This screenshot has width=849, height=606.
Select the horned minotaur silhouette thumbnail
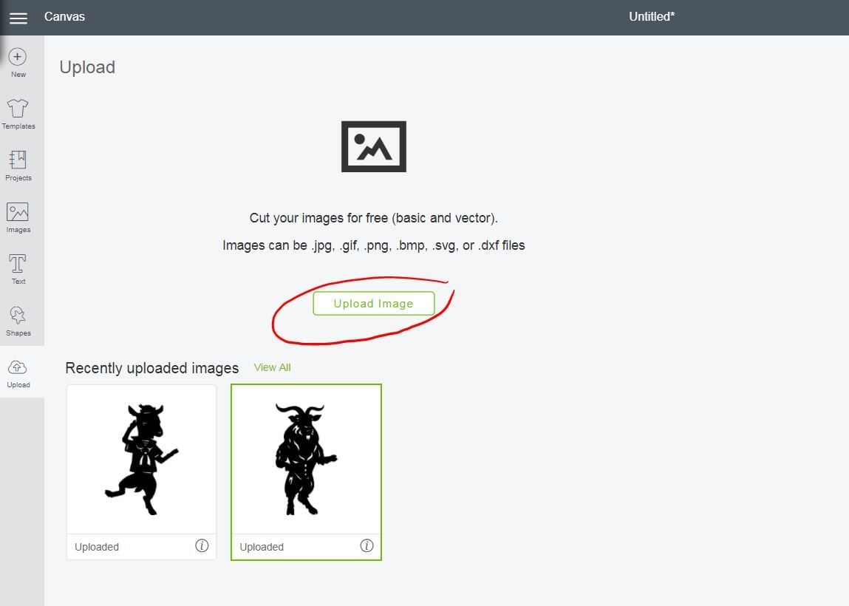[x=306, y=459]
